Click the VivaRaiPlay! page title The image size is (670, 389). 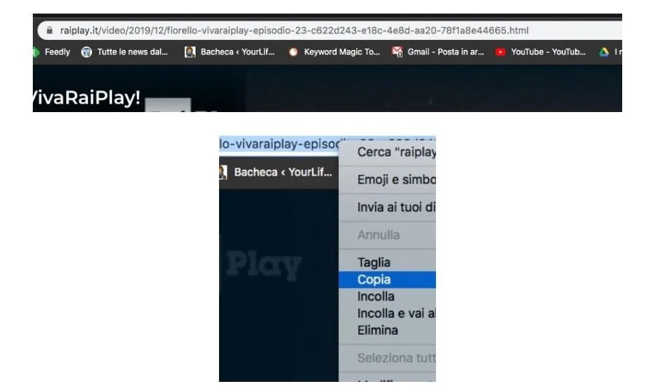pyautogui.click(x=87, y=98)
